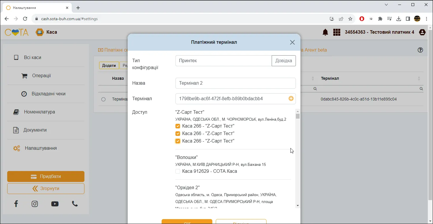Click the "Волошки" location heading

click(186, 157)
